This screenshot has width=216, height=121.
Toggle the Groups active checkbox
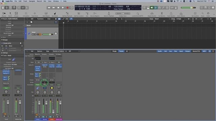[2, 43]
